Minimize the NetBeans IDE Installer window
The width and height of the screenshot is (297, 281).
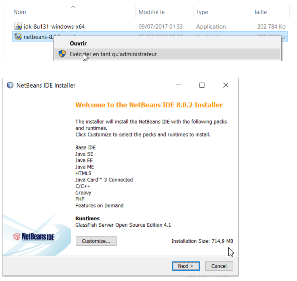click(x=179, y=85)
